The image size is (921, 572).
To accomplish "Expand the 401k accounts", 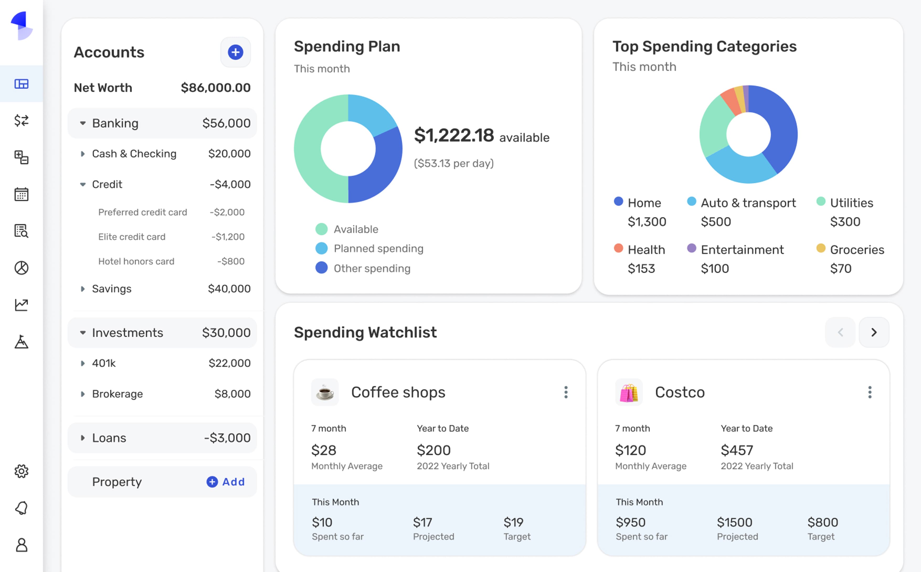I will (83, 363).
